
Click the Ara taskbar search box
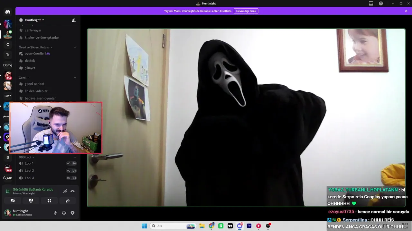pos(173,226)
